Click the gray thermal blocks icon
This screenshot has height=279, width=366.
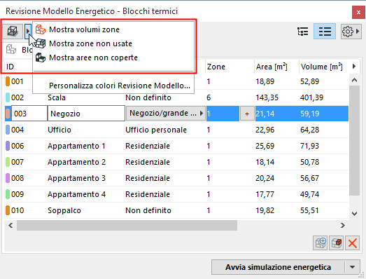click(11, 49)
